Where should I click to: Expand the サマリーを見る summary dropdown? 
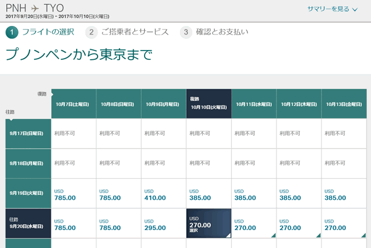click(x=332, y=9)
